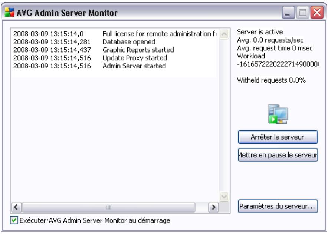Minimize the AVG Admin Server Monitor window
328x234 pixels.
point(288,13)
